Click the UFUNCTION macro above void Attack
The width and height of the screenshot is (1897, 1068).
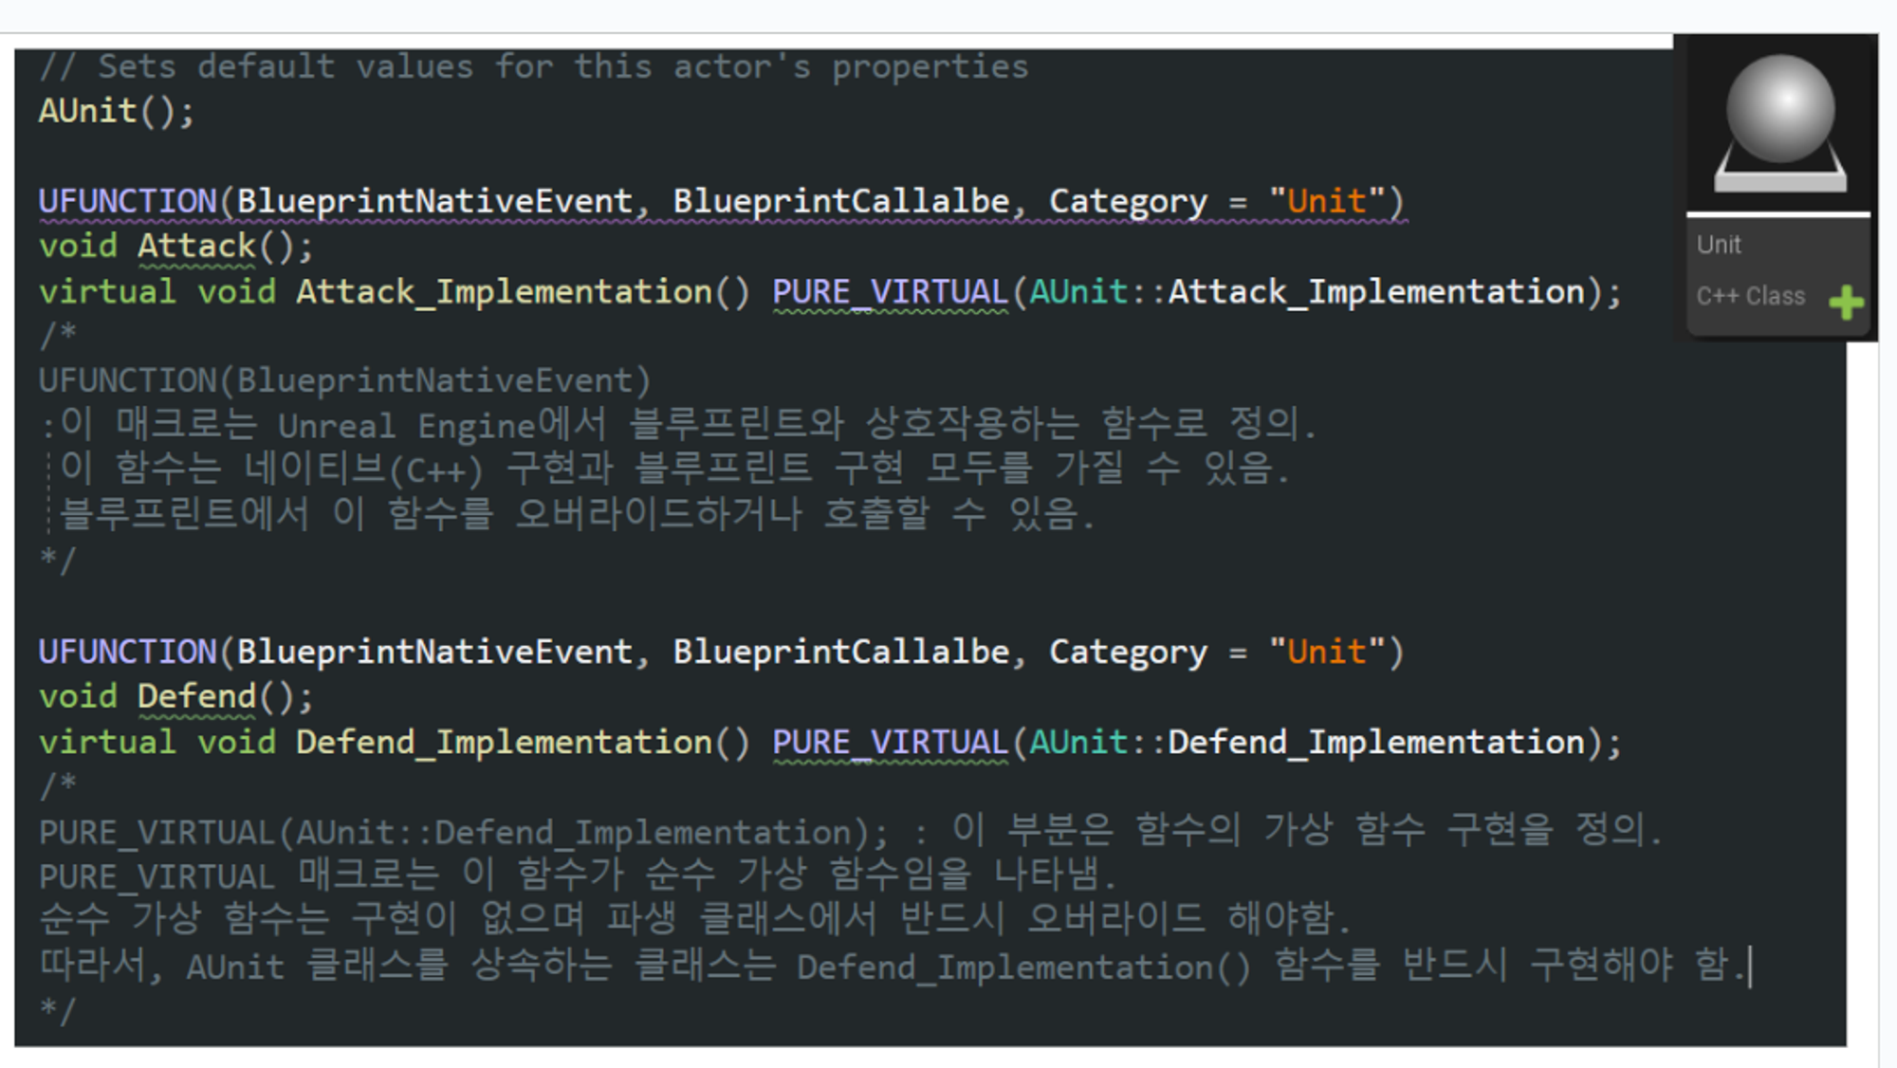click(127, 201)
